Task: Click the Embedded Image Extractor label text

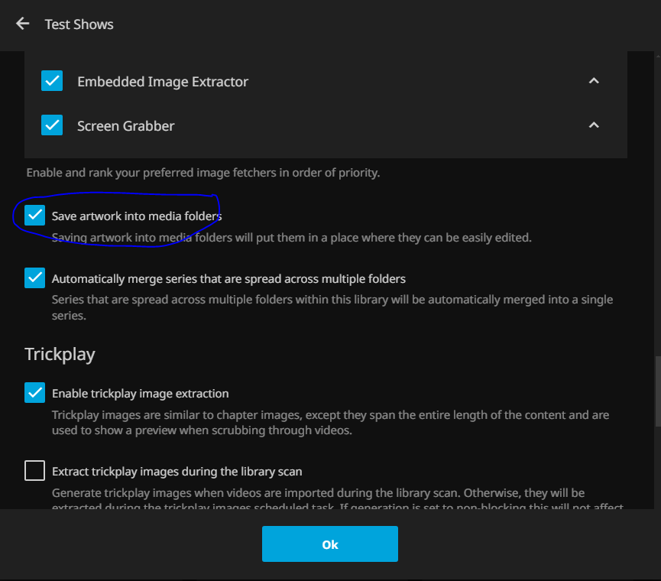Action: (163, 82)
